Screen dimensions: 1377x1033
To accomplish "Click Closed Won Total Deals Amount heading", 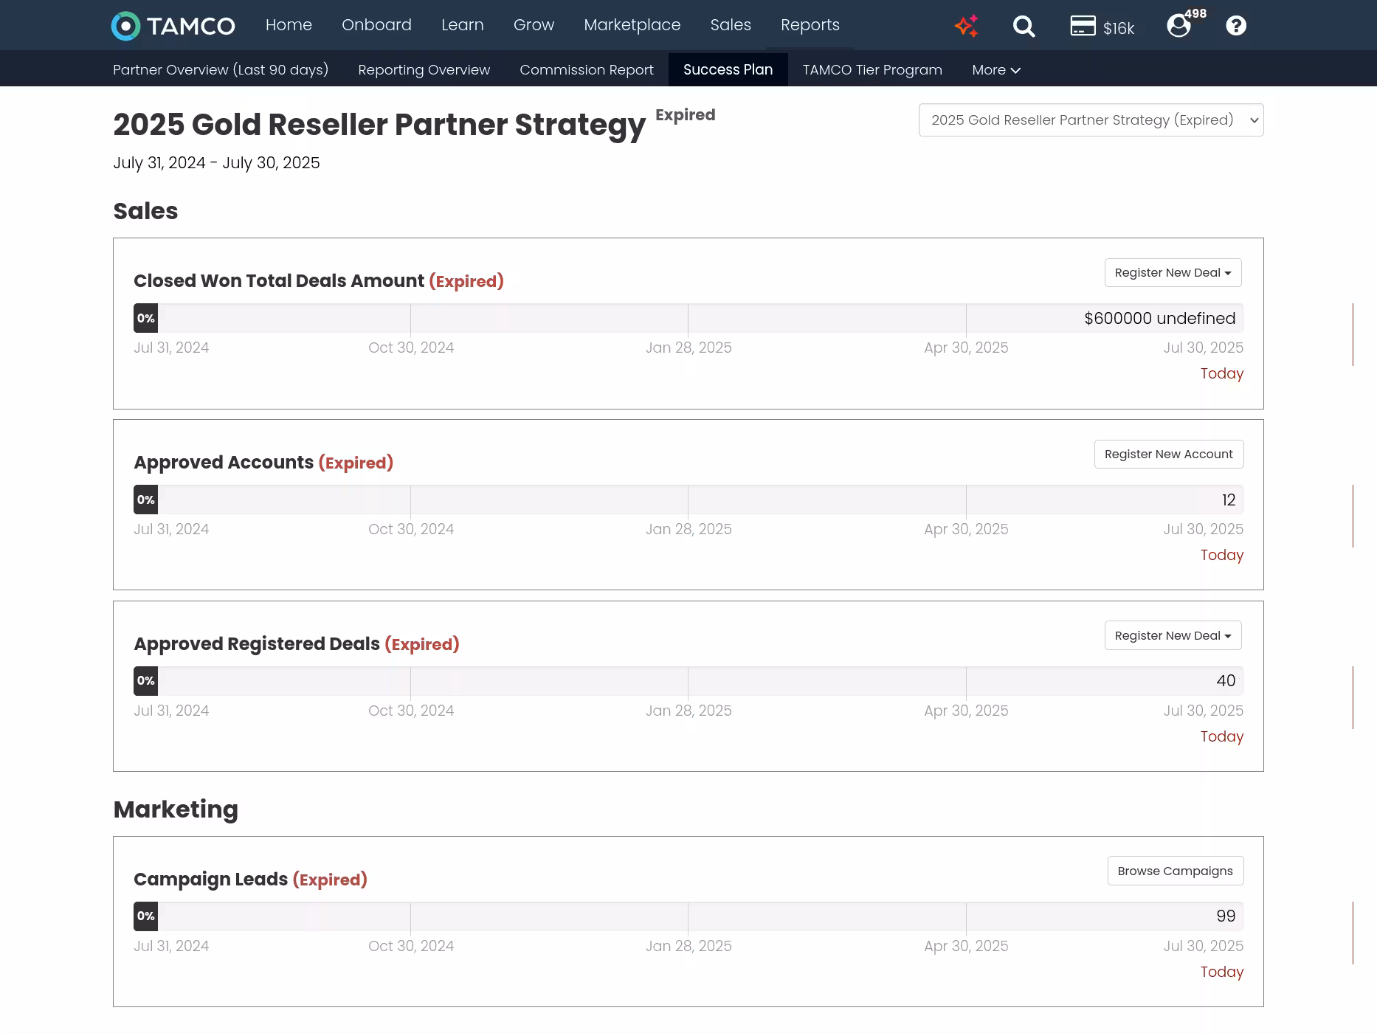I will (279, 281).
